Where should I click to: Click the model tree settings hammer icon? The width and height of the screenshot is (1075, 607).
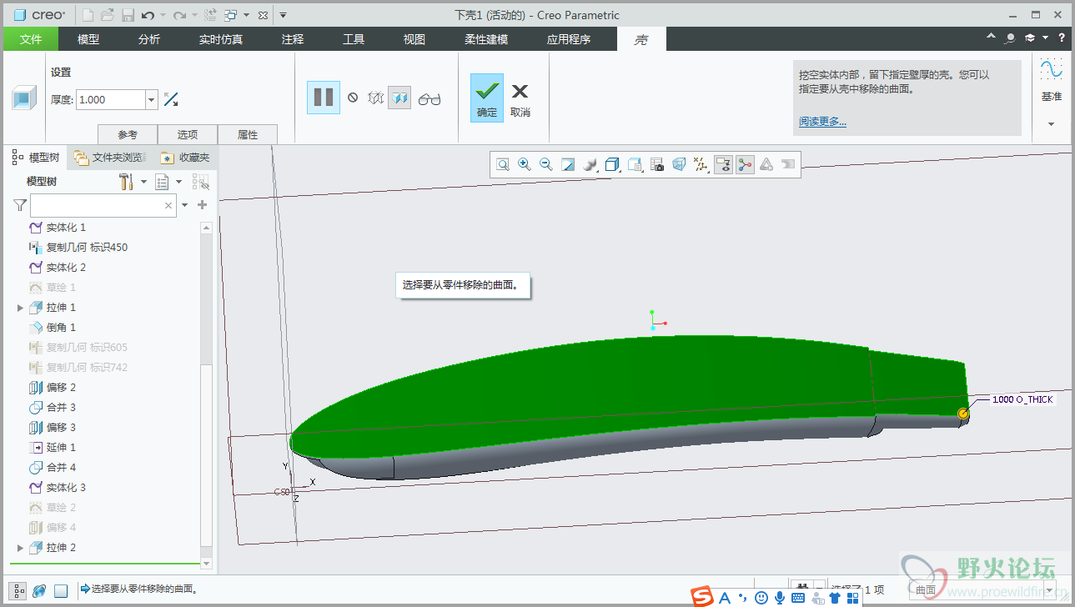point(127,181)
